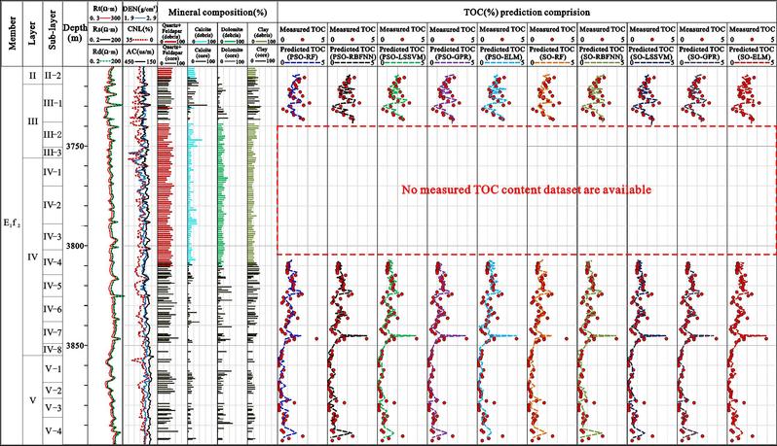Select the TOC(%) prediction comprision title
The height and width of the screenshot is (446, 777).
point(527,14)
